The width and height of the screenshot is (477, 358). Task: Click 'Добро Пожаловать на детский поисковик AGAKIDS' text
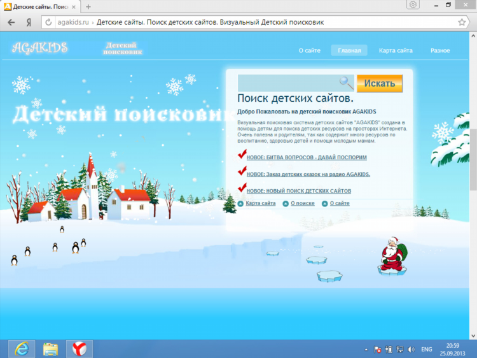coord(307,111)
